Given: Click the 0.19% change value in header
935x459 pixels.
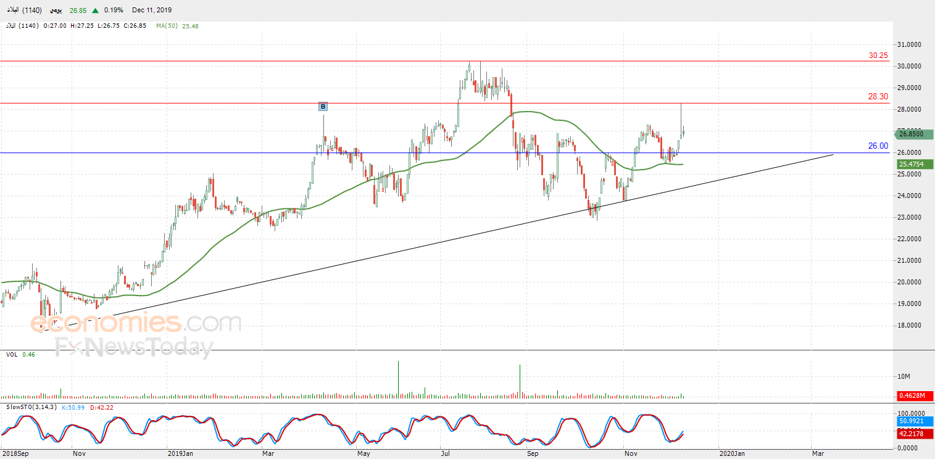Looking at the screenshot, I should point(114,10).
